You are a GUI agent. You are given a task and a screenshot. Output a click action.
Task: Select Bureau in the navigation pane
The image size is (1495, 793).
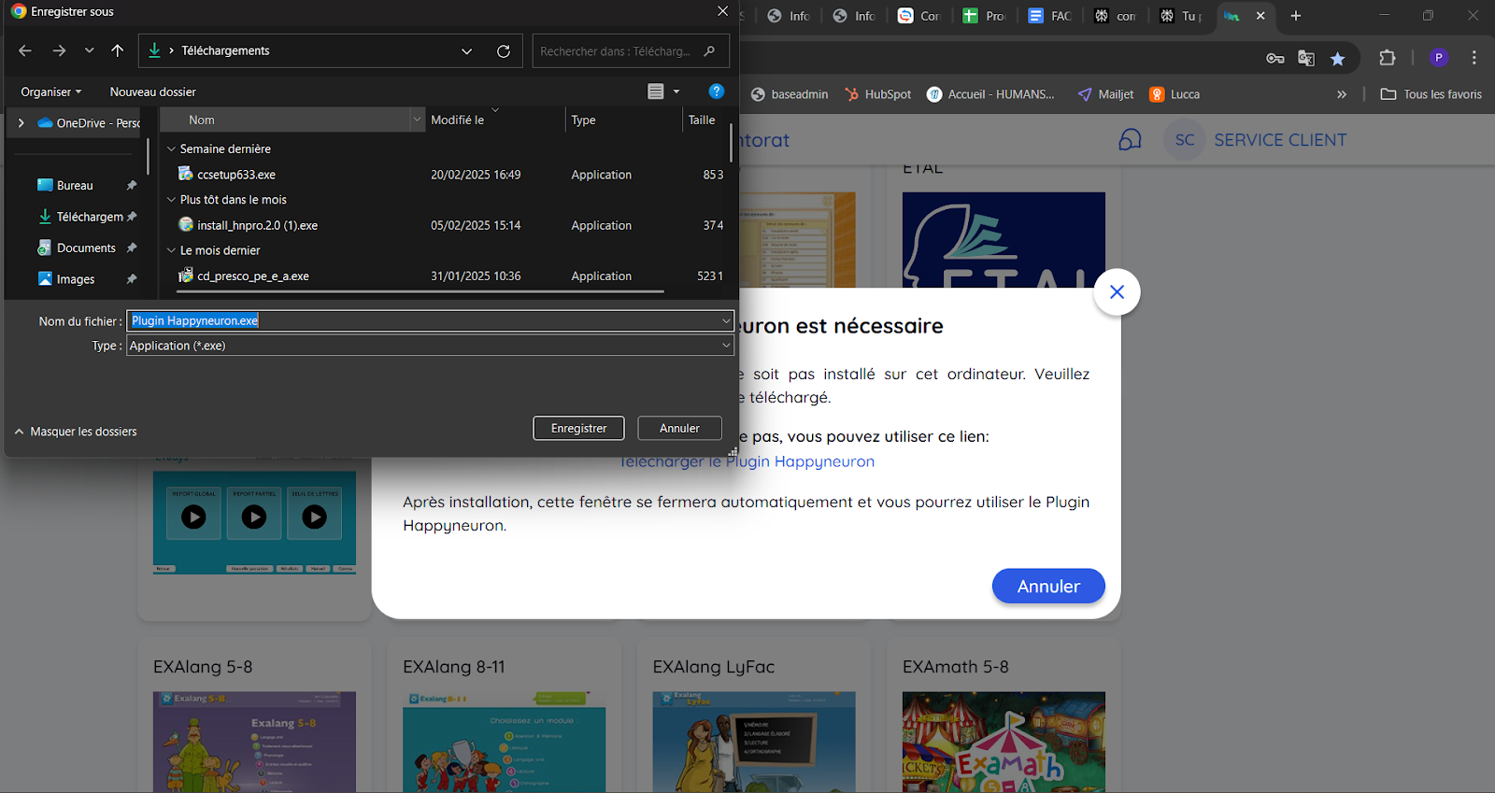[75, 186]
